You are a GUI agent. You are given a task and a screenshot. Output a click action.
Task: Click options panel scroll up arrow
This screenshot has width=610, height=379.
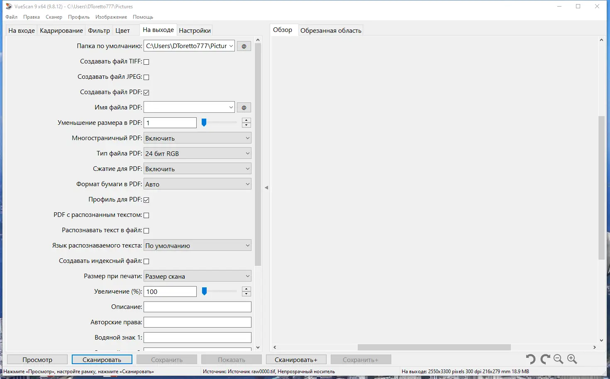tap(258, 40)
